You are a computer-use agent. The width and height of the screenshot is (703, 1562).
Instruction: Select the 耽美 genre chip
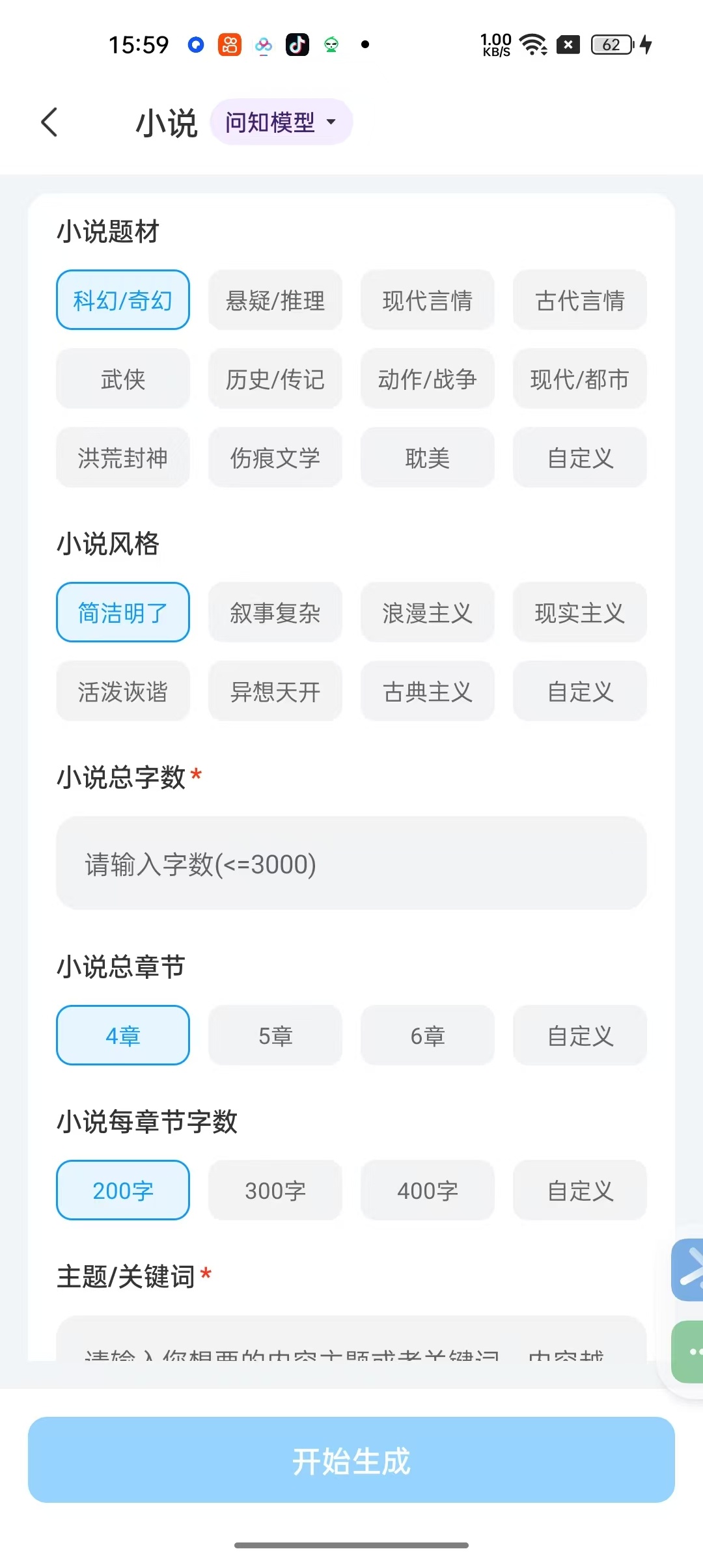click(x=428, y=458)
